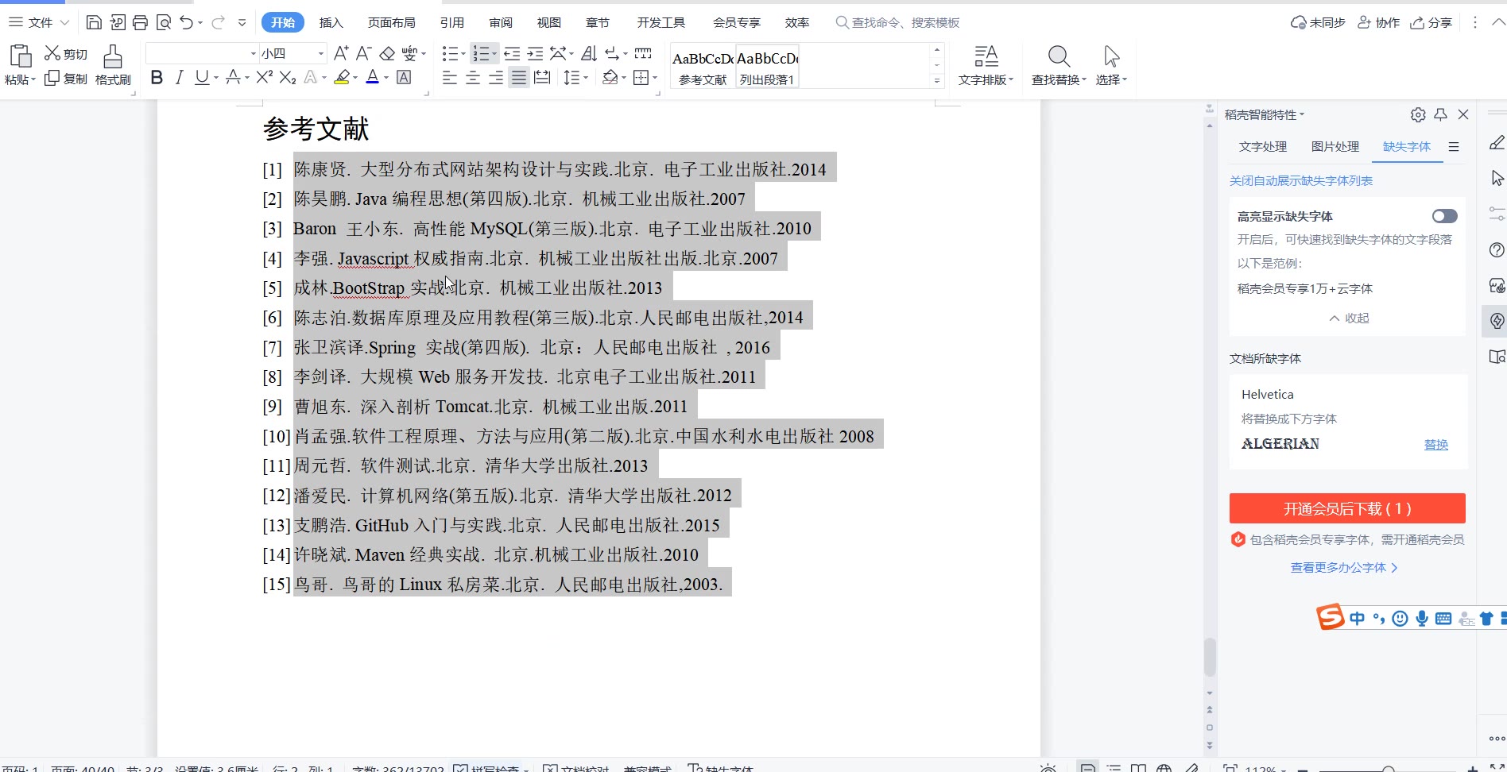Click the Sort icon
Screen dimensions: 1507x772
589,53
